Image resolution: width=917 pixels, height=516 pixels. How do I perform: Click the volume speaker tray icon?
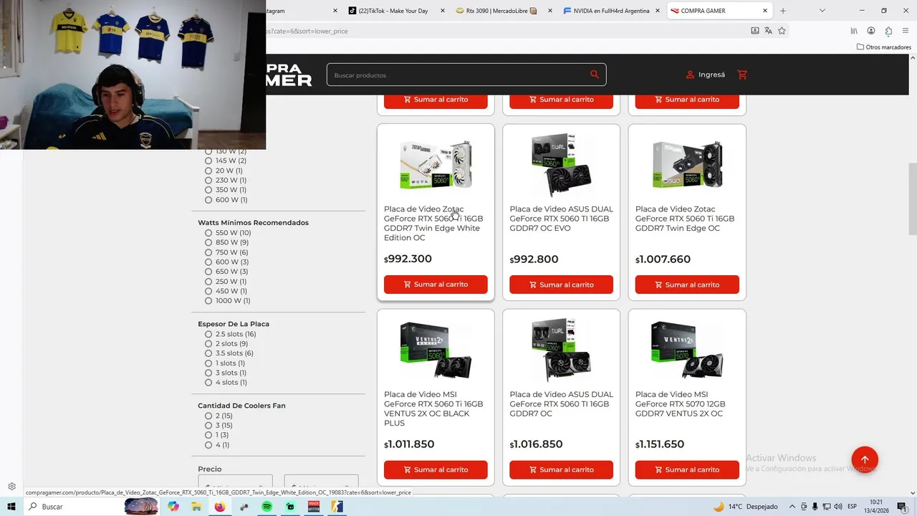coord(837,507)
